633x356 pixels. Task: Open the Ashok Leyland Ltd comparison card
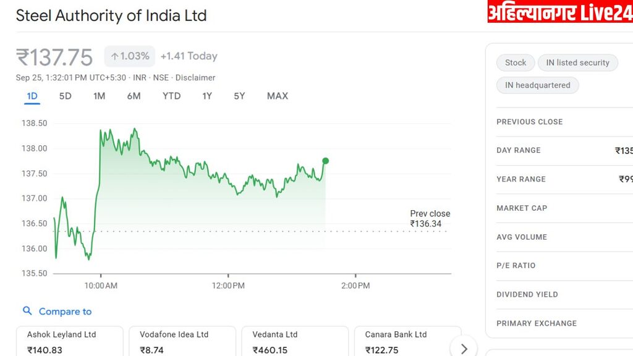69,341
